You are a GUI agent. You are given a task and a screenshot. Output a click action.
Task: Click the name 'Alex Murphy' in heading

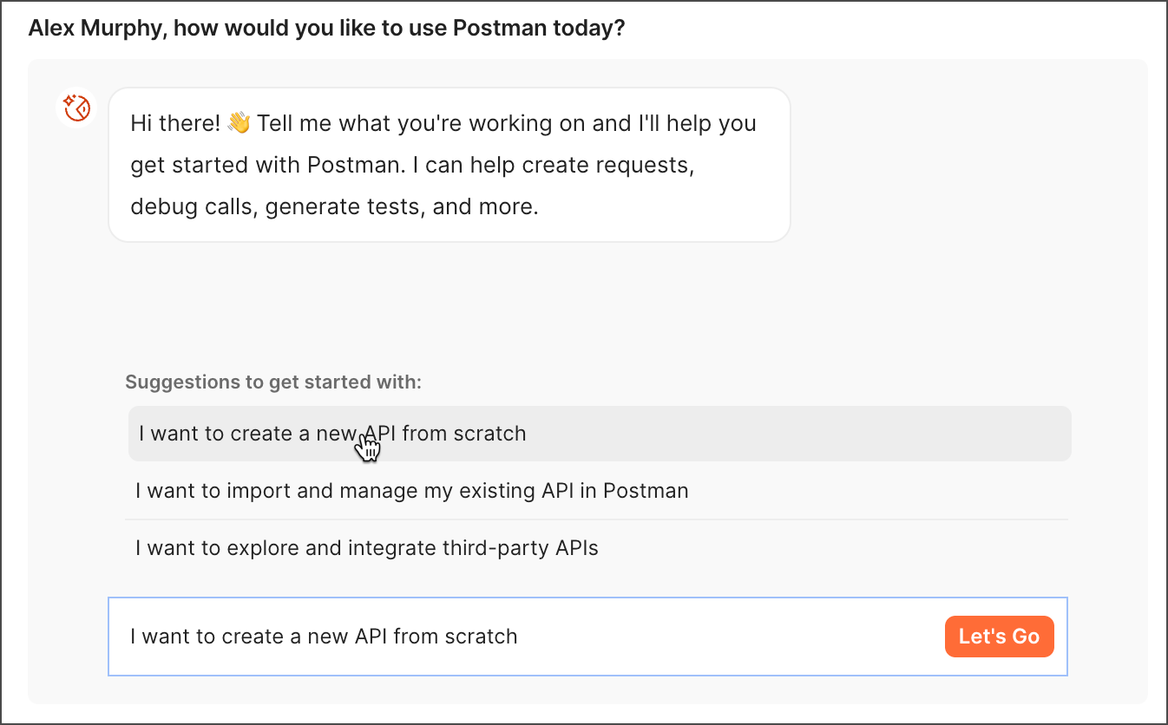[x=95, y=28]
